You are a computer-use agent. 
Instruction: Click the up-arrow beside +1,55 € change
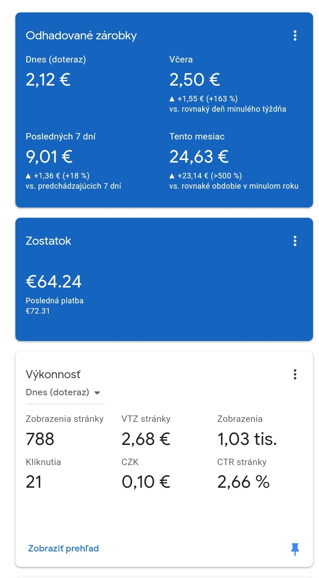click(172, 99)
